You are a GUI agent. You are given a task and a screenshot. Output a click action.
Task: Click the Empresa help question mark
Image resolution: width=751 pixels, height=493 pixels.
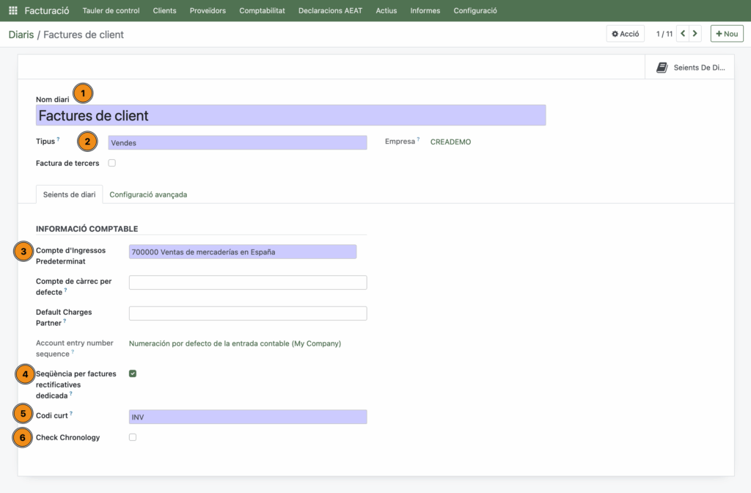point(419,139)
